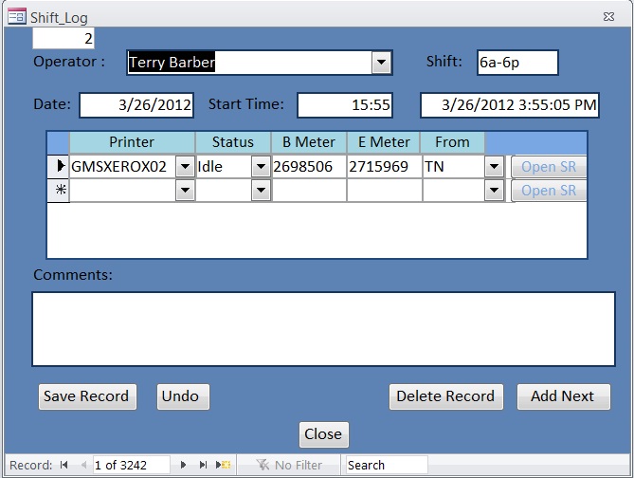Click E Meter value 2715969

pyautogui.click(x=384, y=166)
